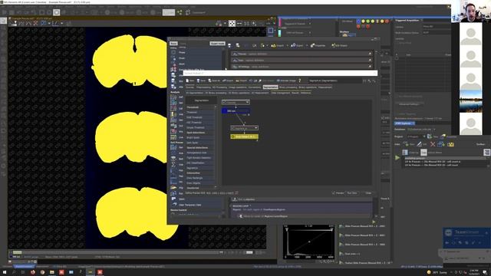Click the yellow camera icon in the Jobs toolbar
491x276 pixels.
pyautogui.click(x=450, y=144)
